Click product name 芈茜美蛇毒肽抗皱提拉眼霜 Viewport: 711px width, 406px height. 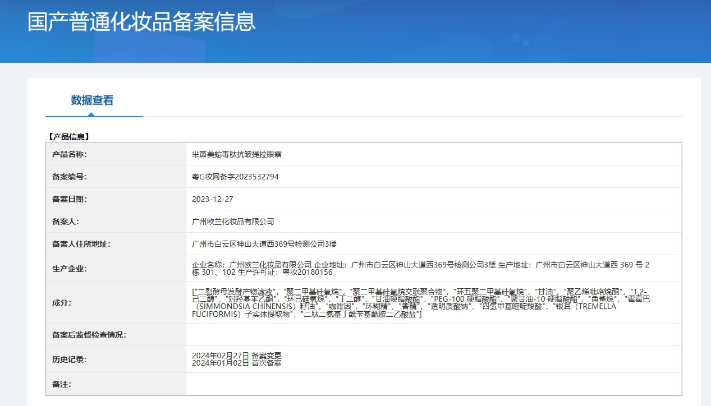237,154
